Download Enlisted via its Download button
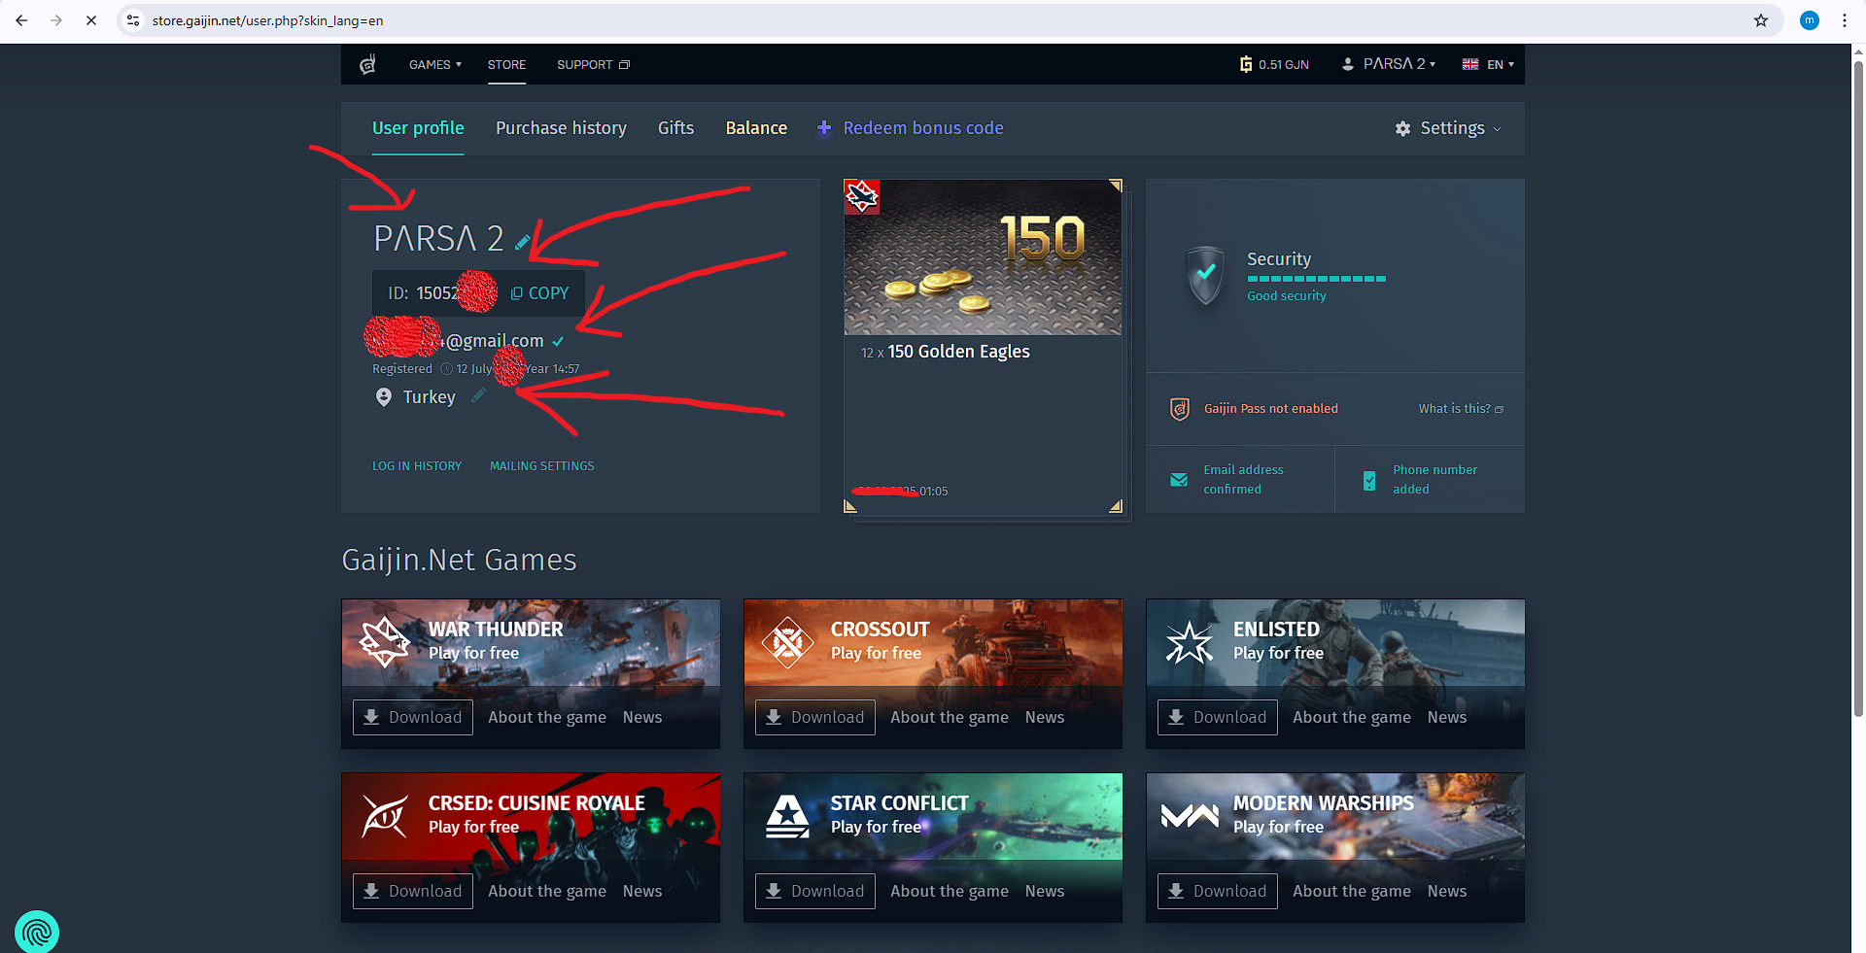The width and height of the screenshot is (1866, 953). pyautogui.click(x=1217, y=718)
